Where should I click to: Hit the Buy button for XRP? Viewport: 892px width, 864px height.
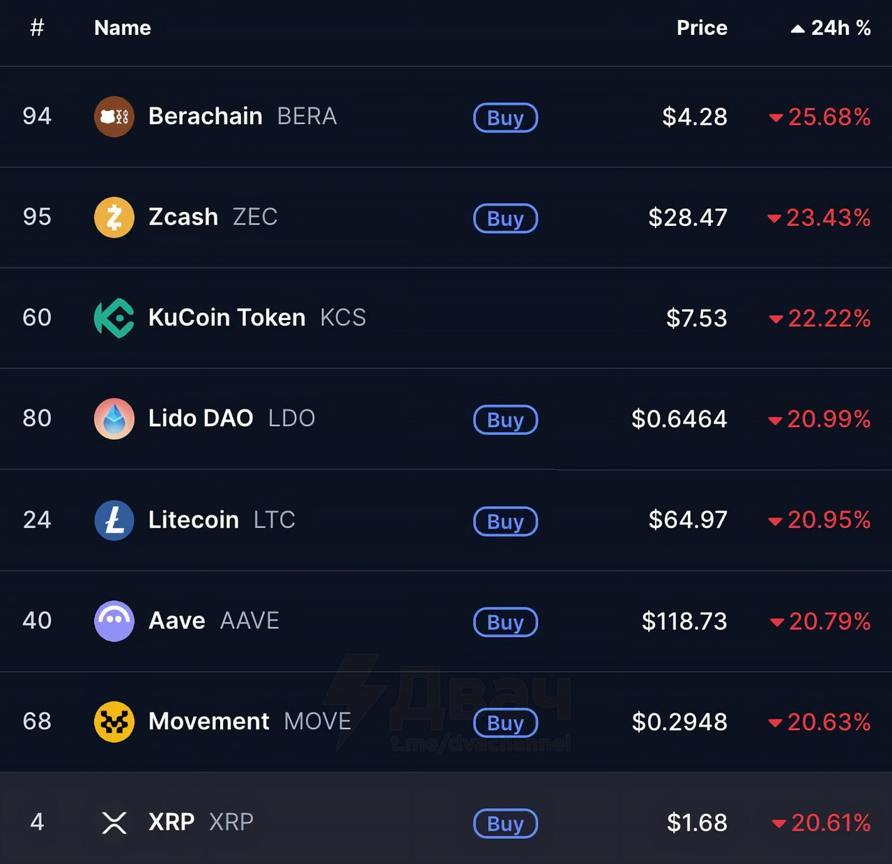coord(505,824)
